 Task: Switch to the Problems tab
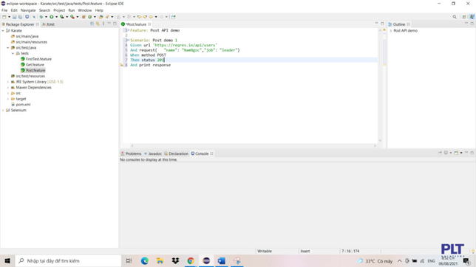131,153
